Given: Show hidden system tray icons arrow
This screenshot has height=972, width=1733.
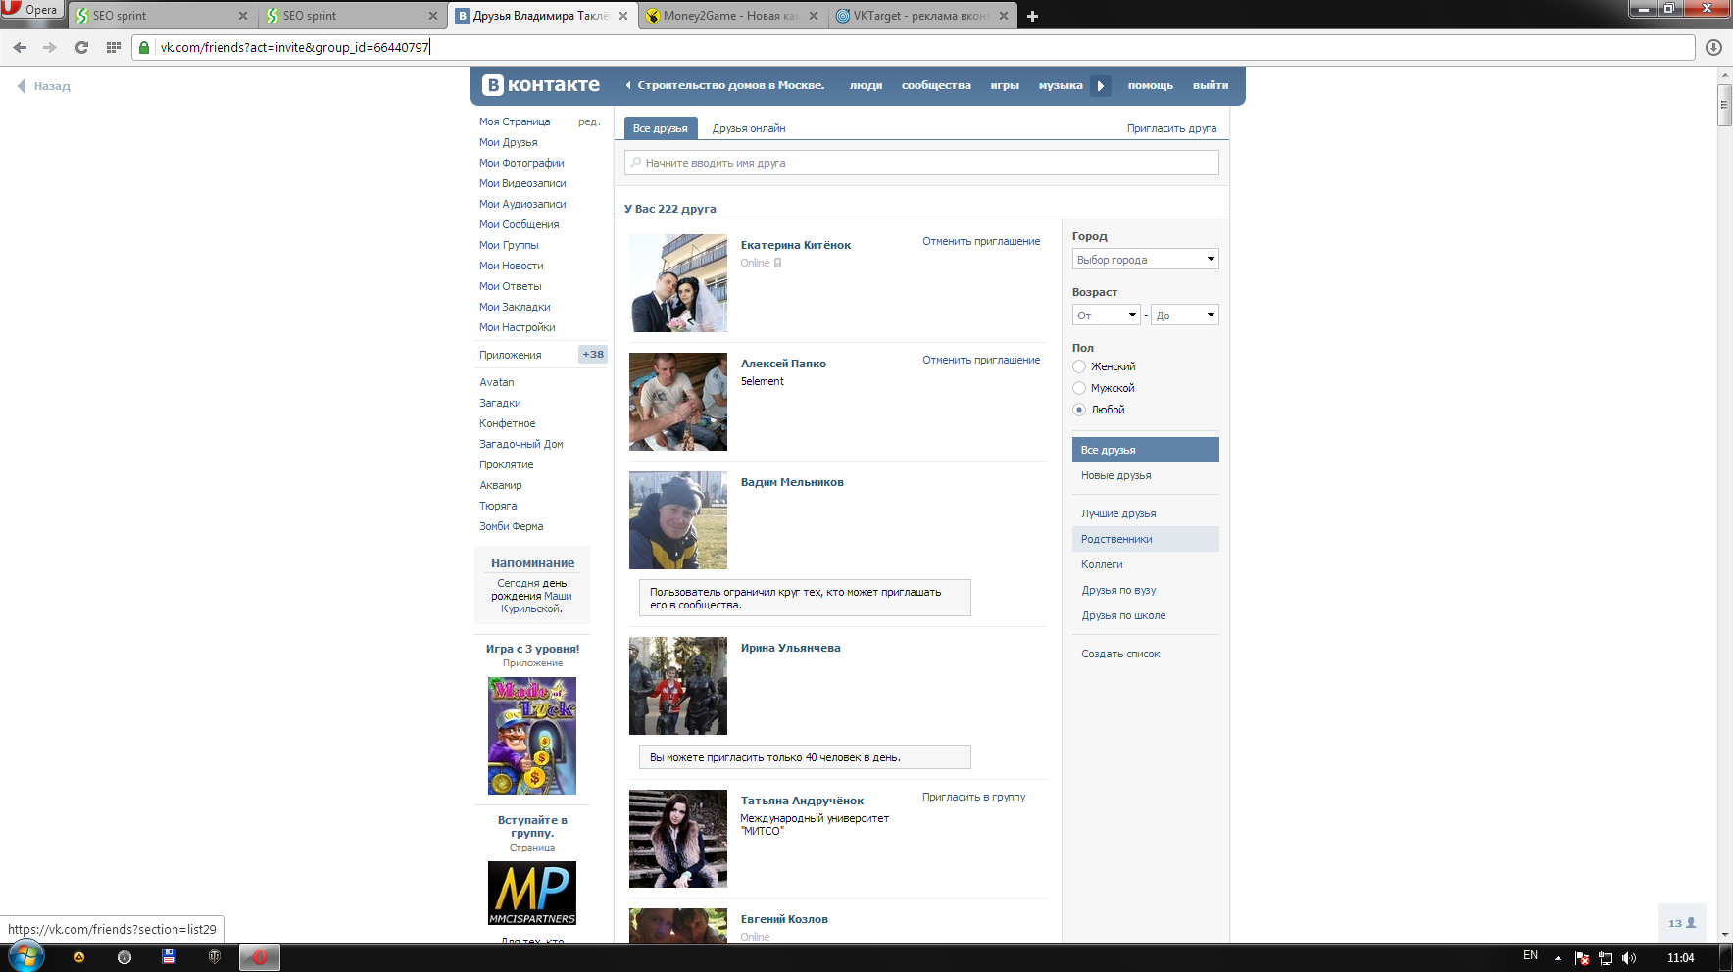Looking at the screenshot, I should click(x=1558, y=958).
